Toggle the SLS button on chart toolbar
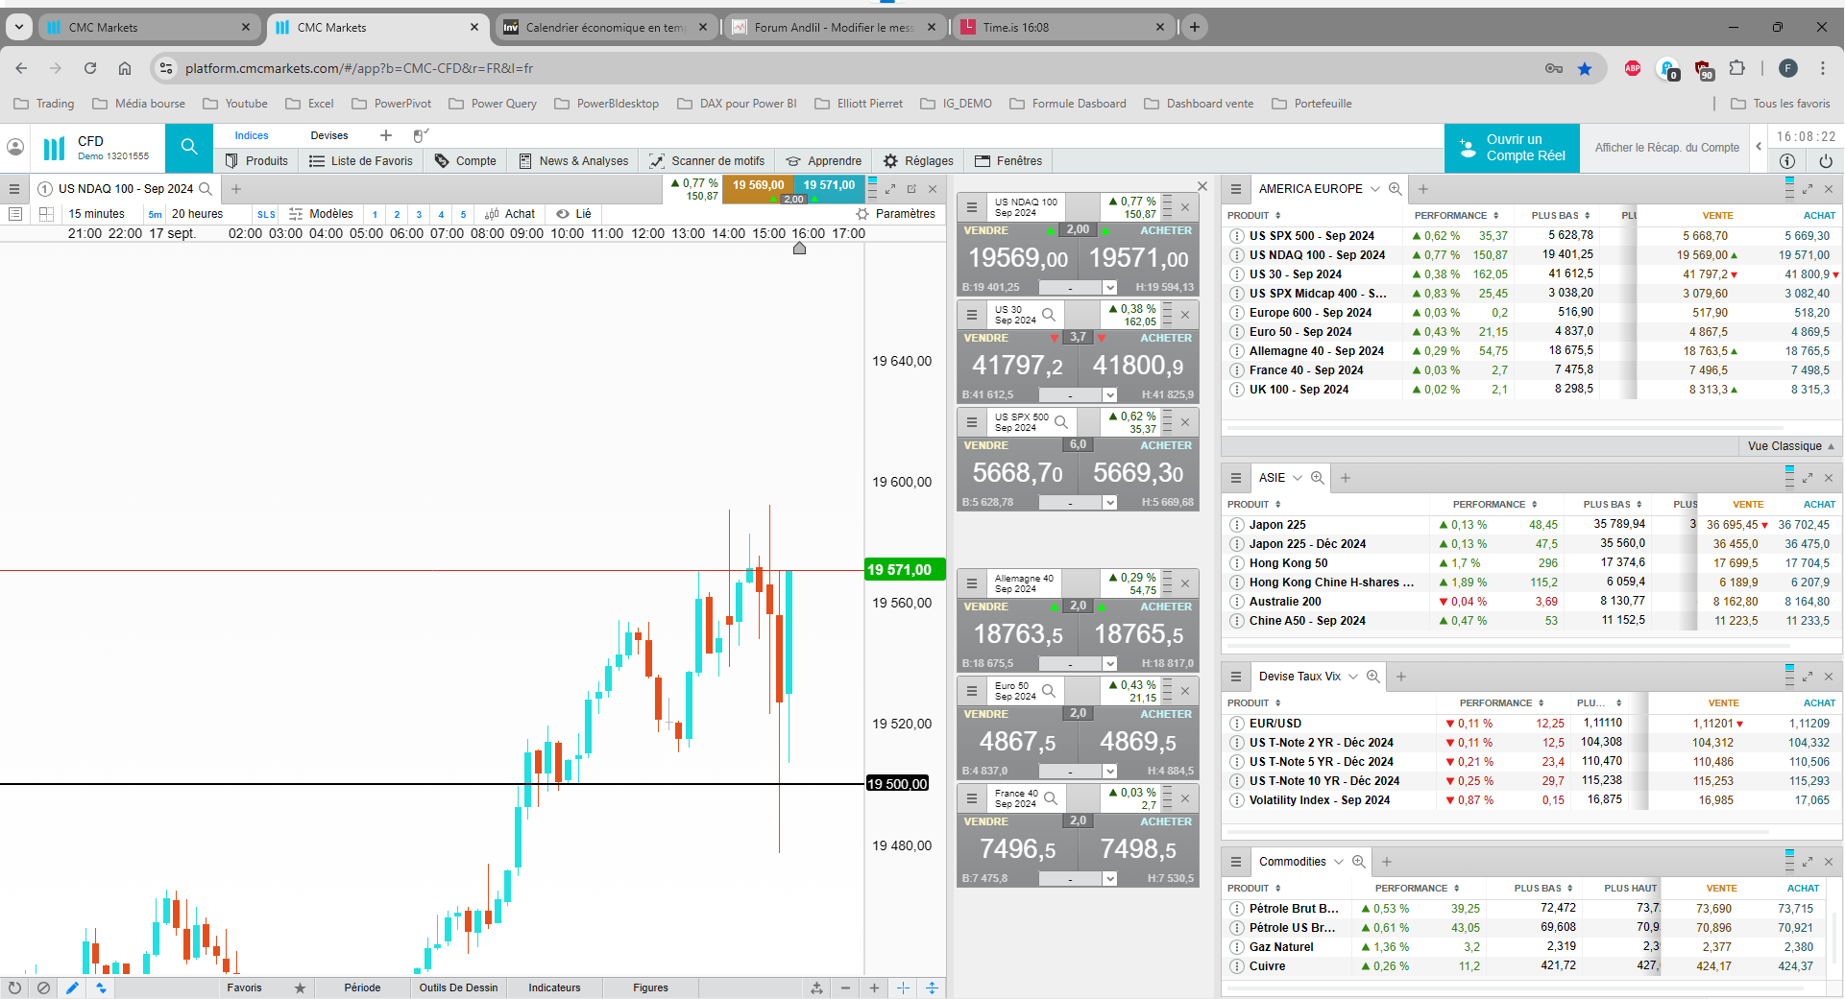This screenshot has width=1845, height=999. [266, 214]
